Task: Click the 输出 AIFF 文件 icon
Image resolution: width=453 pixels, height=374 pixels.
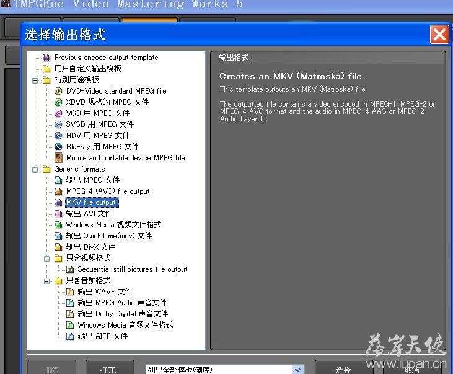Action: (70, 336)
